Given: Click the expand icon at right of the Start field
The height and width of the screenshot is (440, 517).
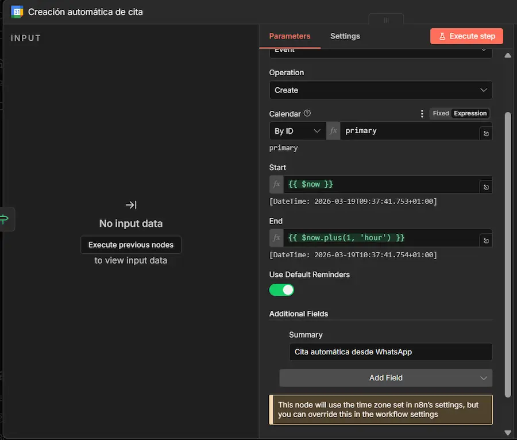Looking at the screenshot, I should [x=486, y=186].
